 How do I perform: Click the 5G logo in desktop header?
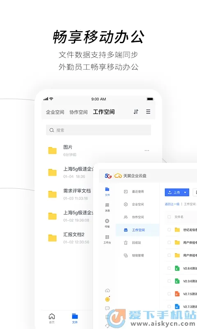coord(108,176)
